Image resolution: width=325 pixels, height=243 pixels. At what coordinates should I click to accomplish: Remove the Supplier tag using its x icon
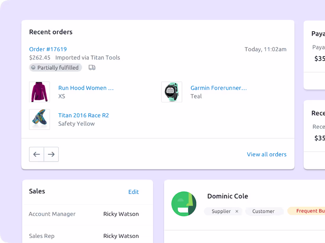(237, 211)
